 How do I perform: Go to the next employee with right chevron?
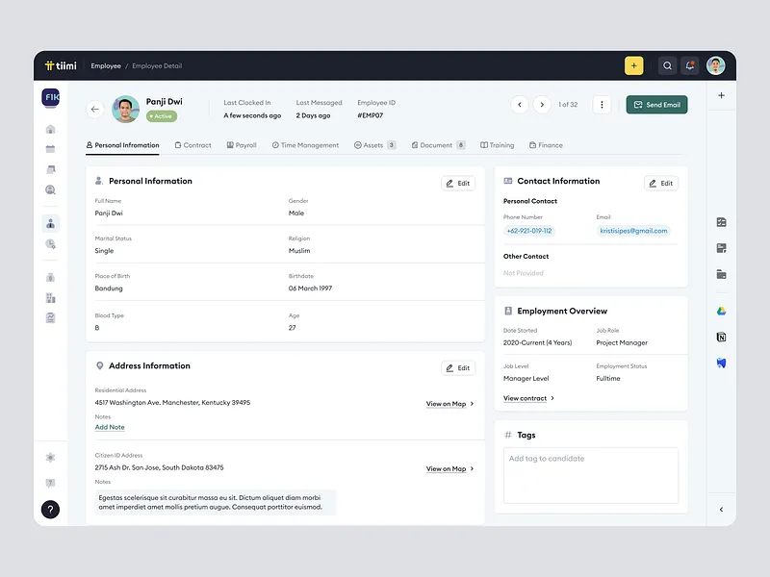pos(542,105)
